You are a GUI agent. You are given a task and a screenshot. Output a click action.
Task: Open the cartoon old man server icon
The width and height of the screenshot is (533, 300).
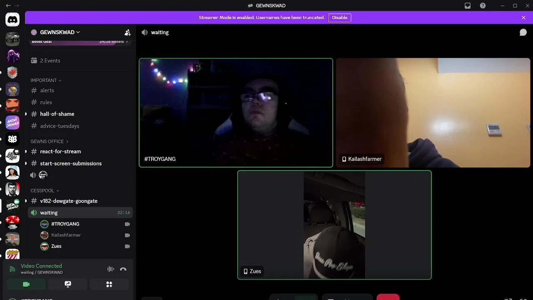pyautogui.click(x=12, y=239)
